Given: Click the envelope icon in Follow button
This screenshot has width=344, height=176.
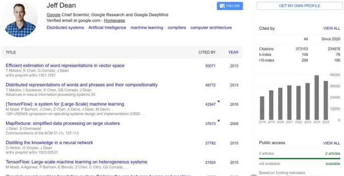Looking at the screenshot, I should tap(222, 6).
